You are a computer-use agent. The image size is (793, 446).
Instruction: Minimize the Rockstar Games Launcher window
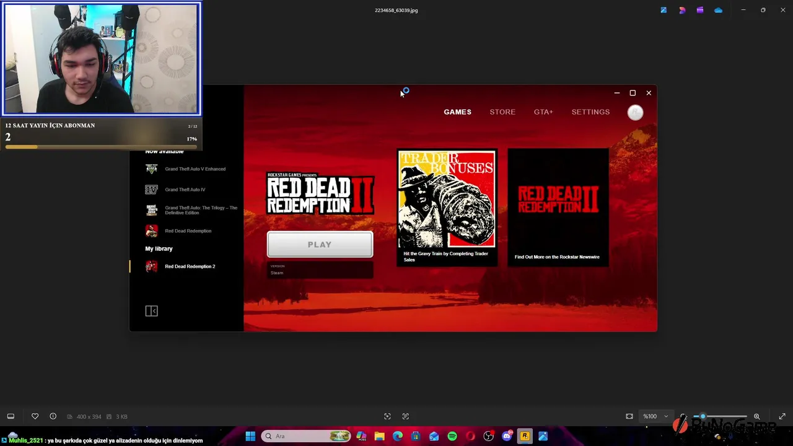point(617,93)
